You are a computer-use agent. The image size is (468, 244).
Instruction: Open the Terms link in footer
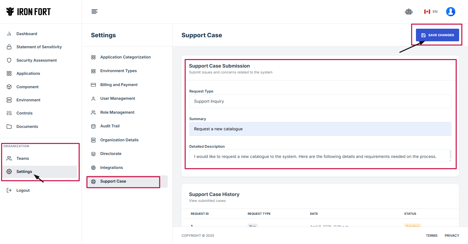(x=432, y=236)
